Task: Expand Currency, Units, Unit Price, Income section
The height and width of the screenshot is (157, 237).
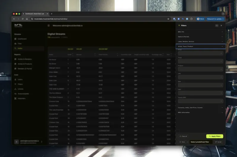Action: (201, 108)
